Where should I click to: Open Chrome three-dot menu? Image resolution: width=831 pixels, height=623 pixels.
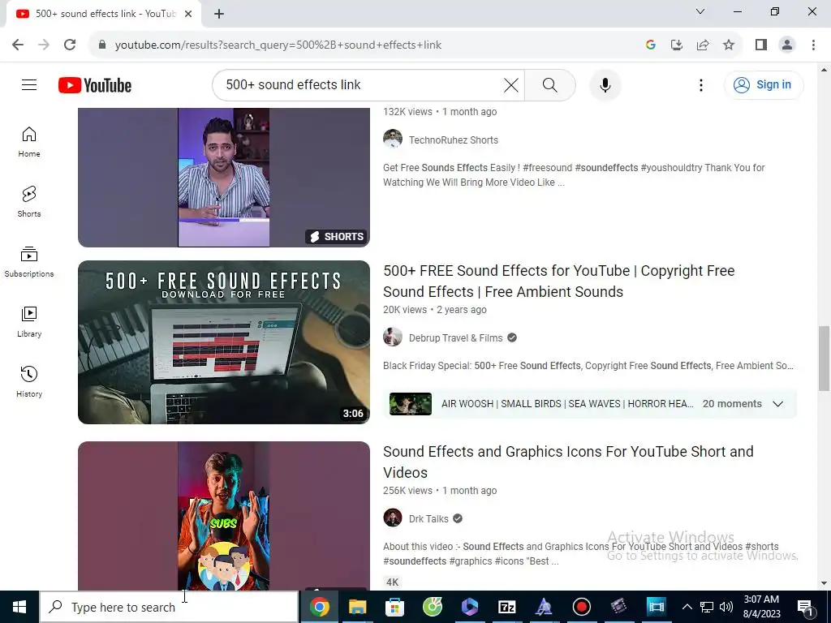pos(813,45)
